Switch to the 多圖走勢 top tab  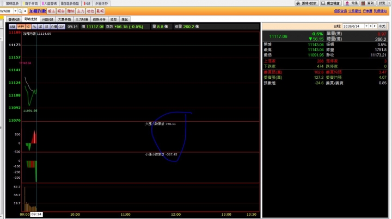click(x=101, y=3)
